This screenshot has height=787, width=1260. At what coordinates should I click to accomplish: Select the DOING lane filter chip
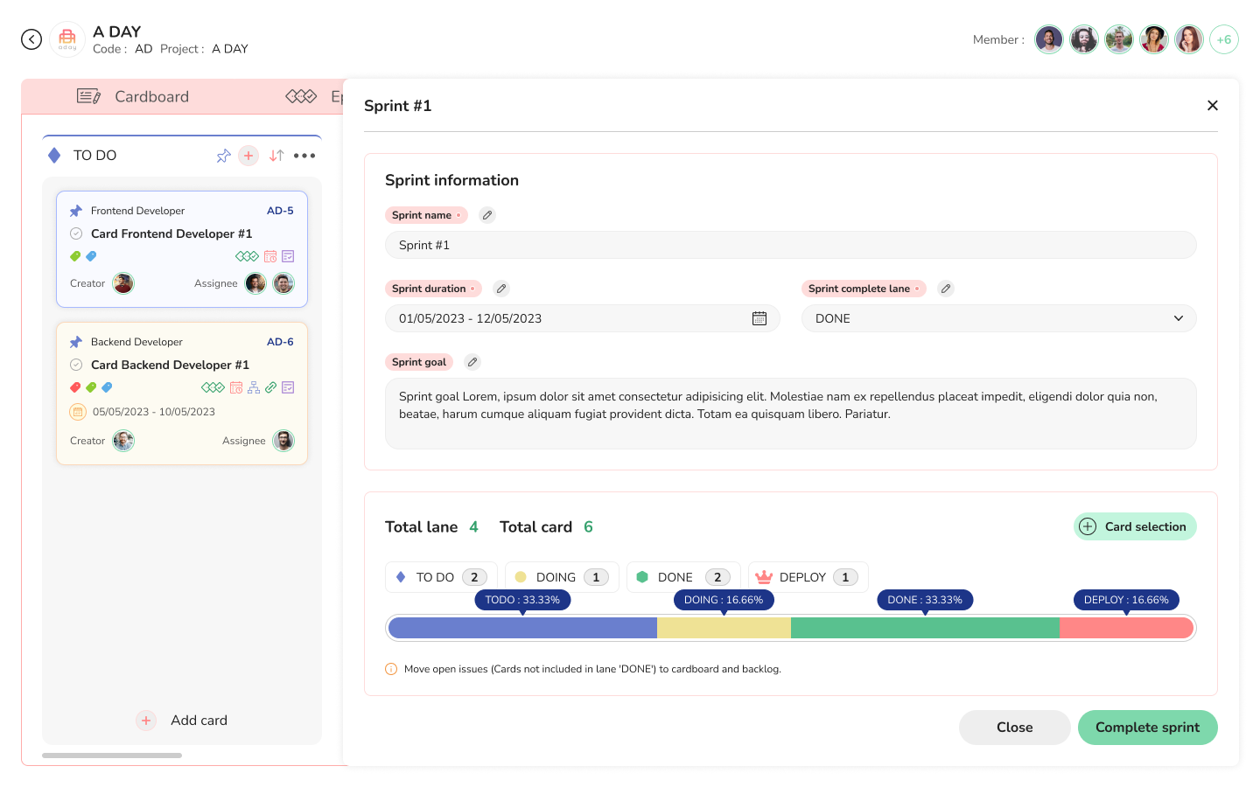(x=561, y=577)
